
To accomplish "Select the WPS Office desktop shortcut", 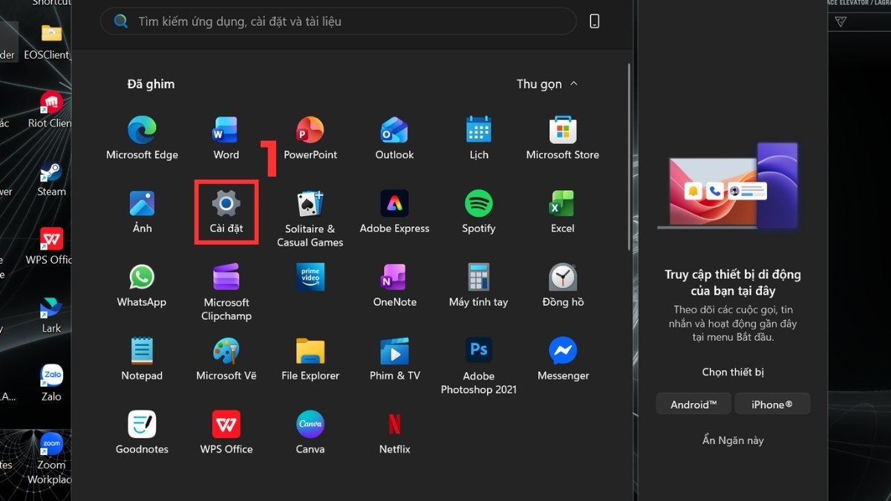I will pyautogui.click(x=49, y=246).
